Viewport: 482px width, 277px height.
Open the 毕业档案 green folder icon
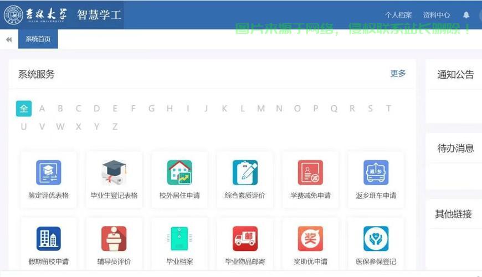tap(180, 239)
